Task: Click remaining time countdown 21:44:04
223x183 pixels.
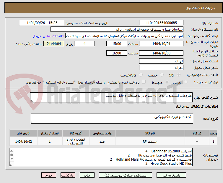Action: point(54,44)
